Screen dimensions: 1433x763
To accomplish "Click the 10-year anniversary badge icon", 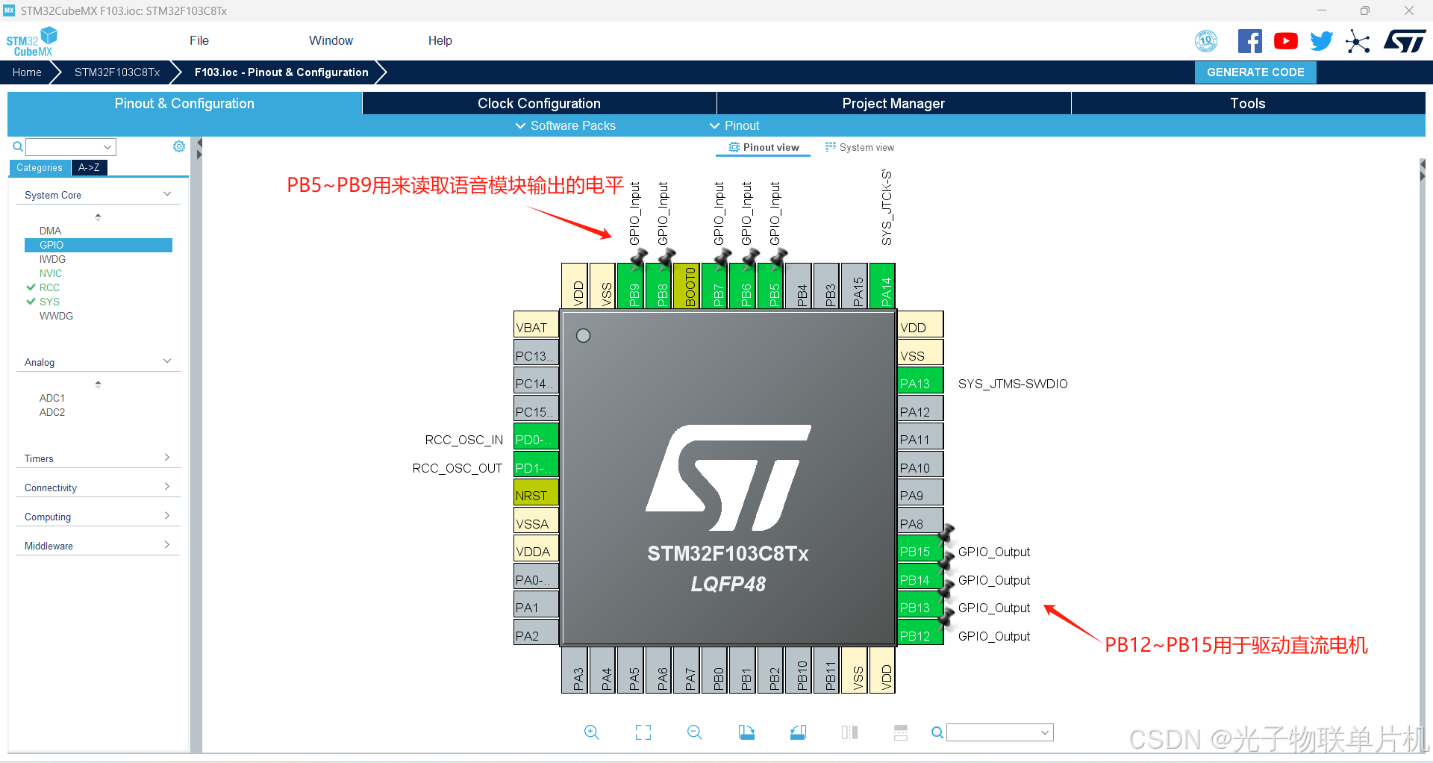I will point(1206,41).
